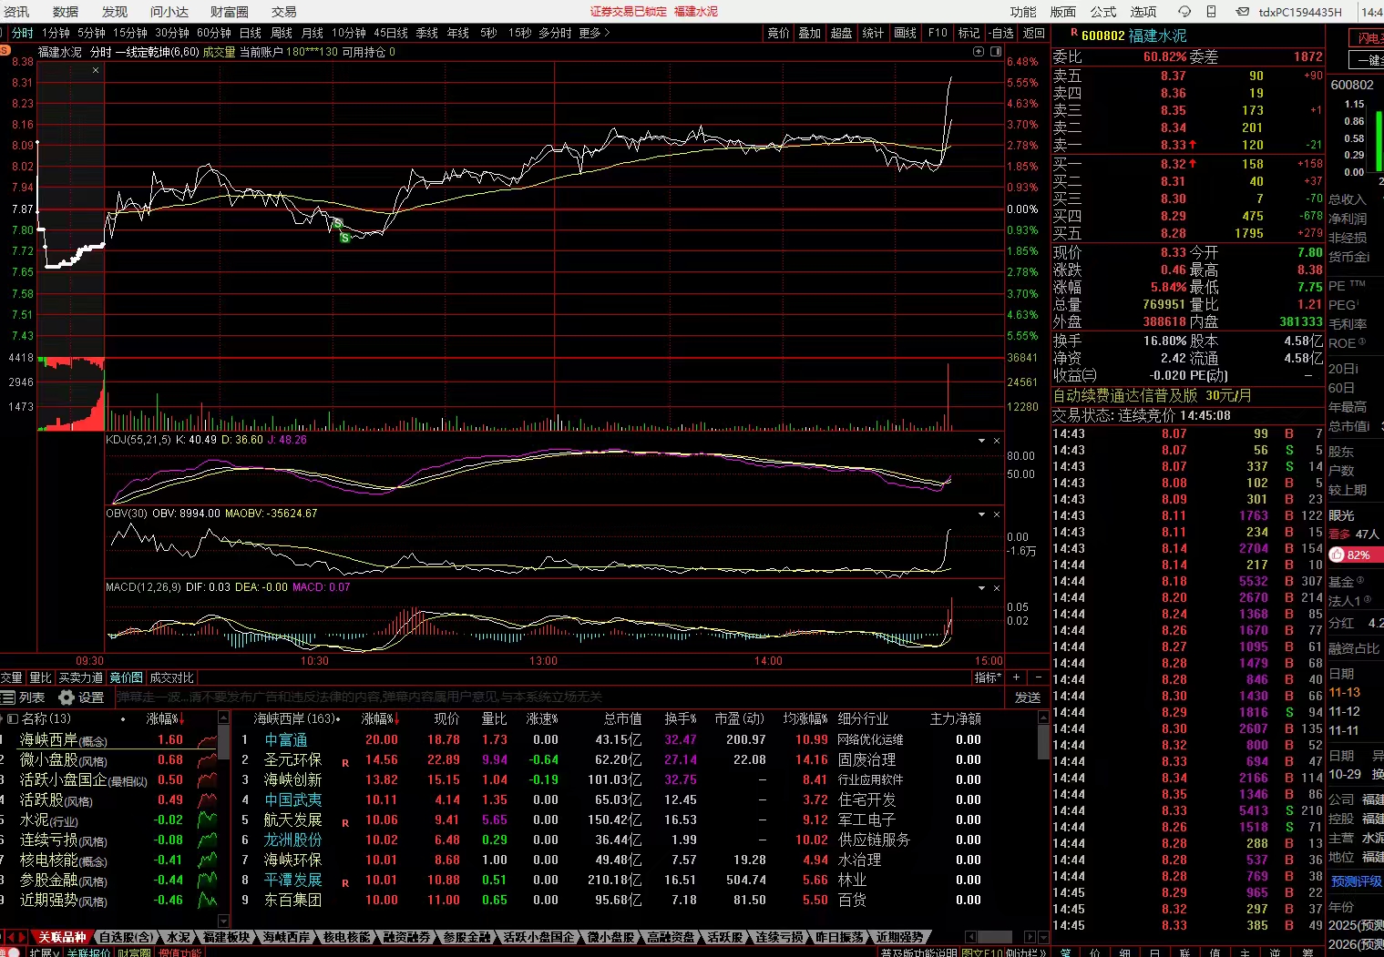Open the 交易 menu

[284, 12]
